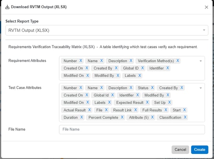Image resolution: width=214 pixels, height=159 pixels.
Task: Remove Verification Method(s) tag
Action: [x=178, y=61]
